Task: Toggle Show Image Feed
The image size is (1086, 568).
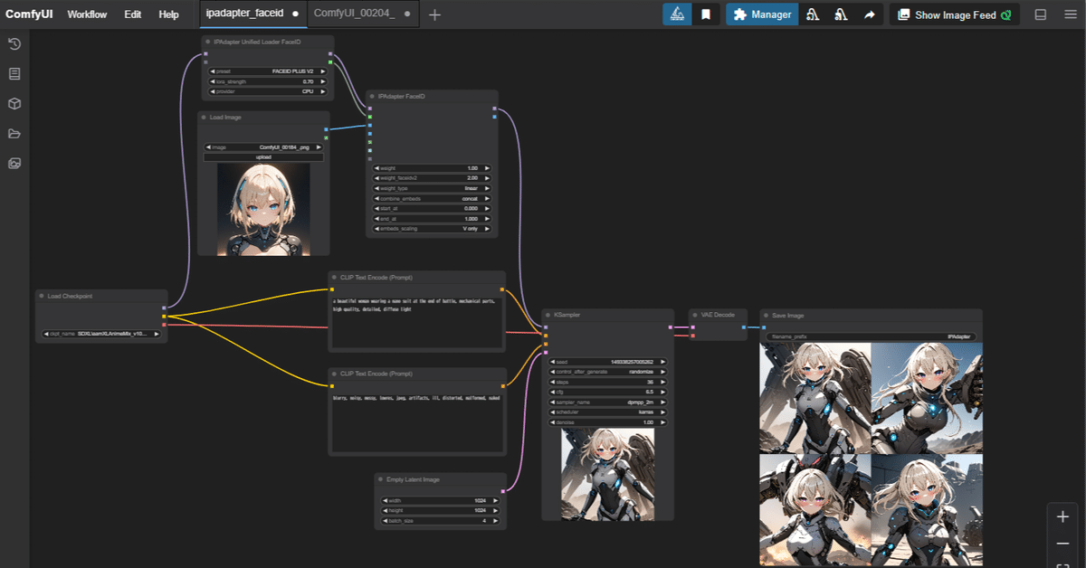Action: click(953, 14)
